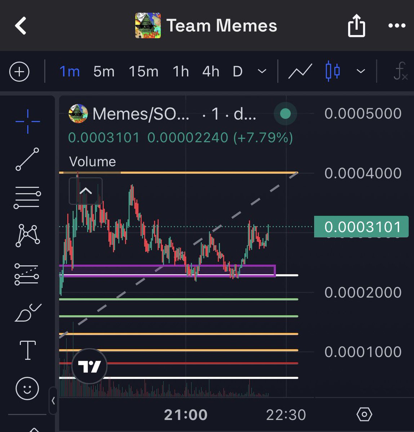Image resolution: width=414 pixels, height=432 pixels.
Task: Open the indicators fx button
Action: pos(400,71)
